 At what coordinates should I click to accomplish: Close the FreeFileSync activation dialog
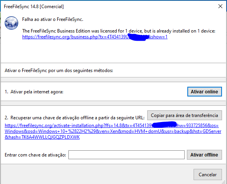(x=220, y=6)
